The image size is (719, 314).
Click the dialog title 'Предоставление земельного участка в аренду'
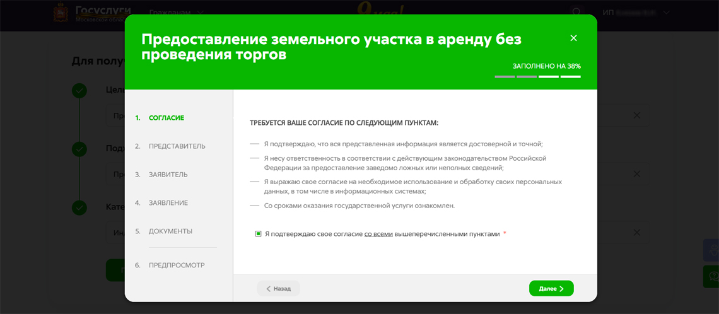[332, 47]
